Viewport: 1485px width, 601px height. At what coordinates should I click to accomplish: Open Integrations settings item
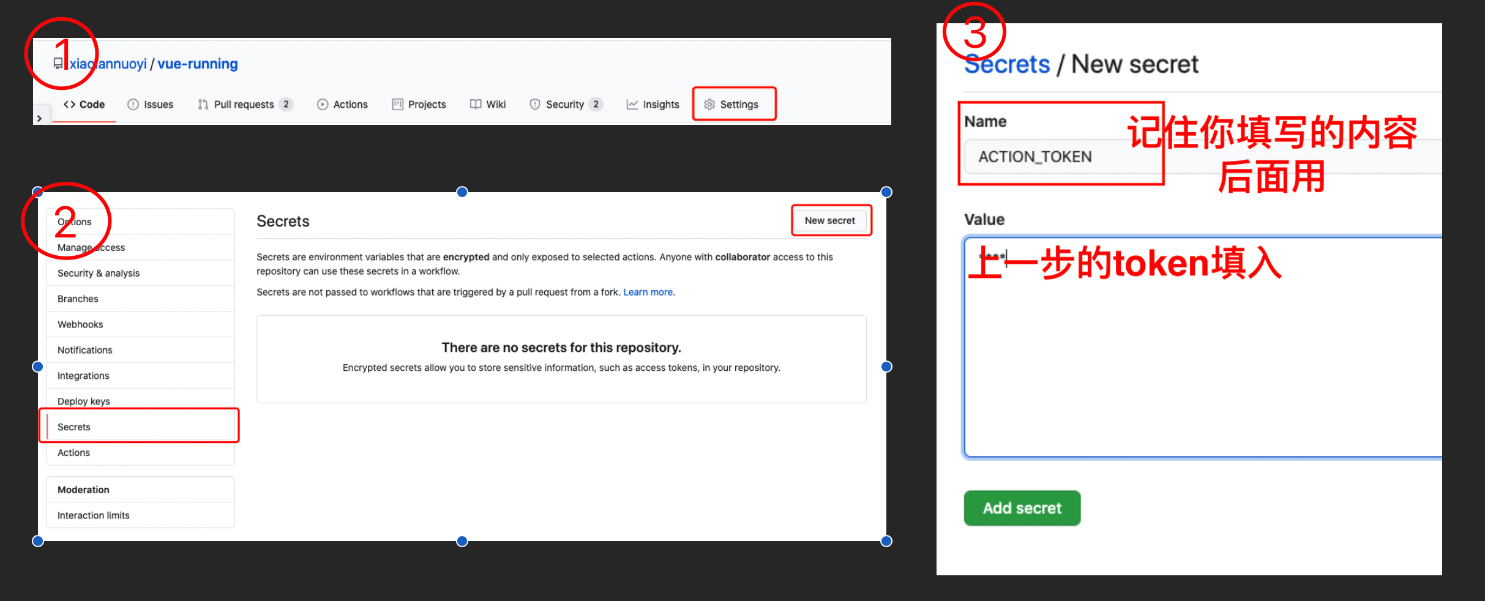coord(141,376)
